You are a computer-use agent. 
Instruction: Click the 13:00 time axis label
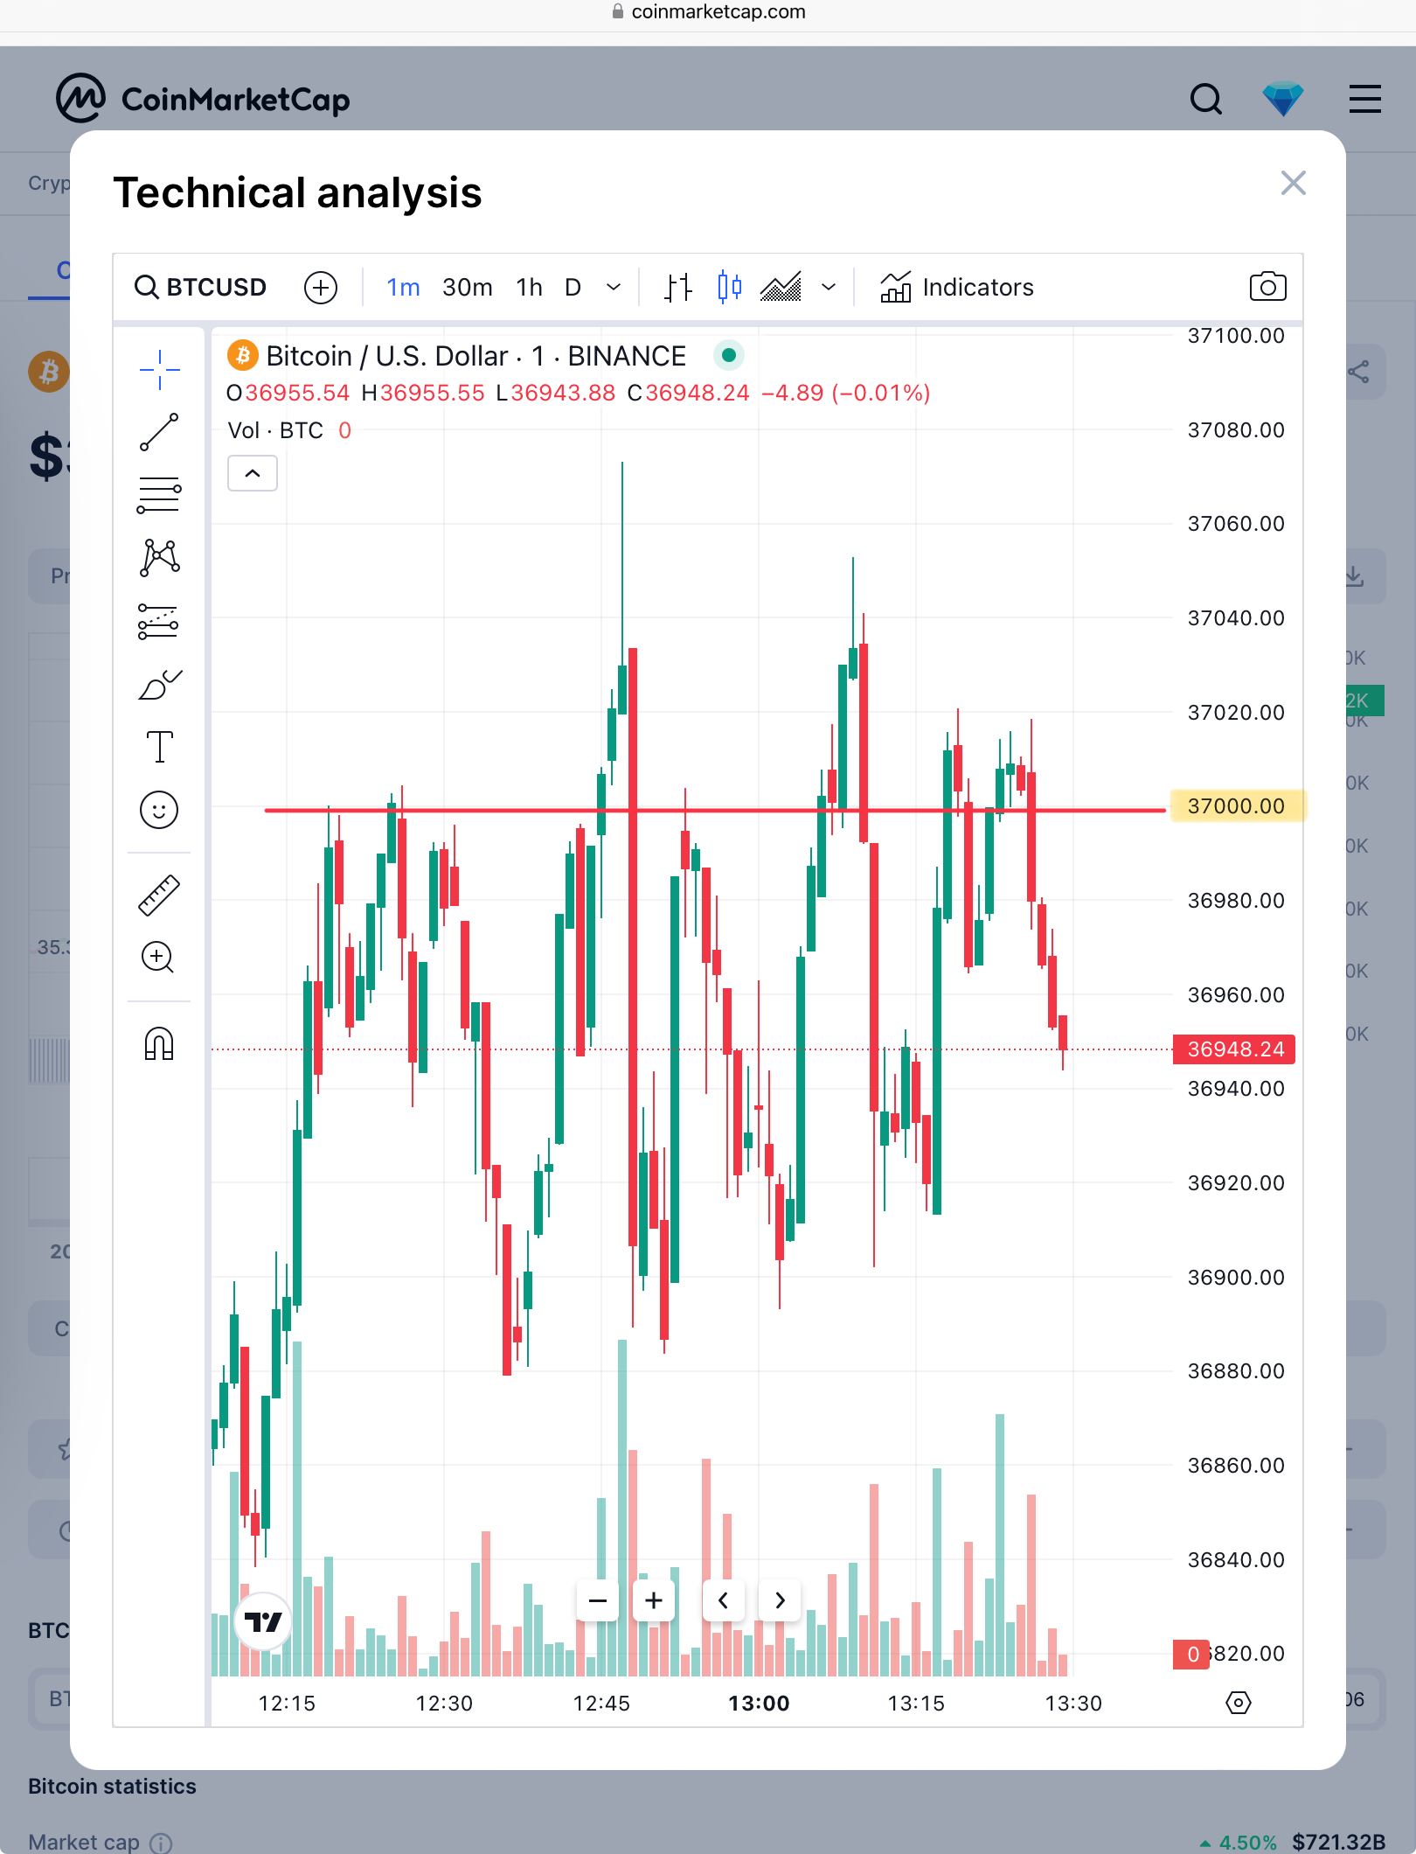(x=759, y=1704)
